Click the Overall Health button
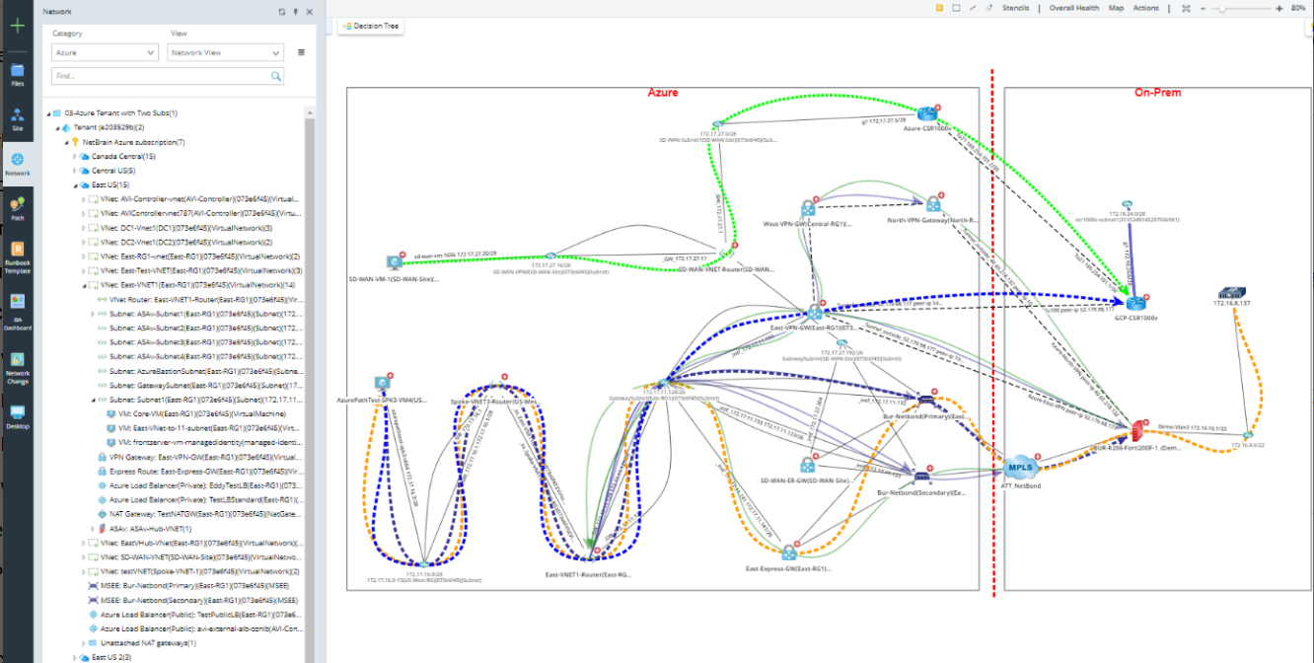This screenshot has height=663, width=1314. coord(1073,8)
